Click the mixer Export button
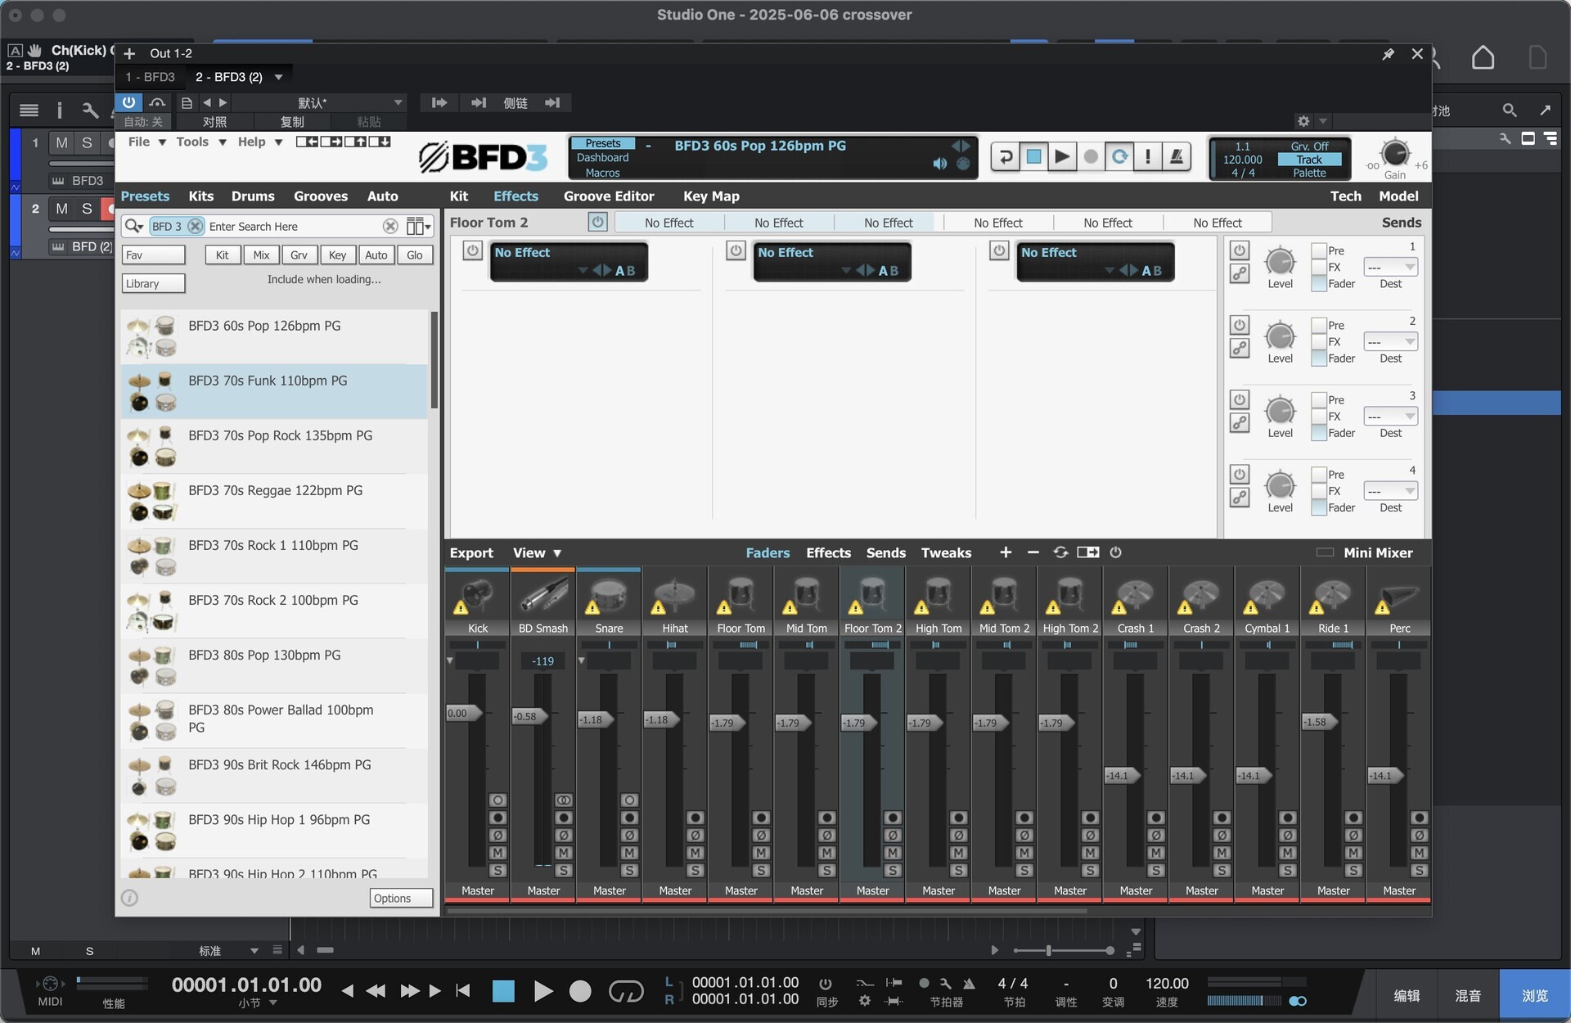The width and height of the screenshot is (1571, 1023). pos(471,552)
